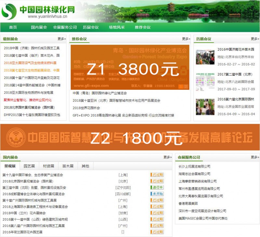Expand 更多 in the 最新展会 panel
This screenshot has width=260, height=237.
tap(61, 39)
